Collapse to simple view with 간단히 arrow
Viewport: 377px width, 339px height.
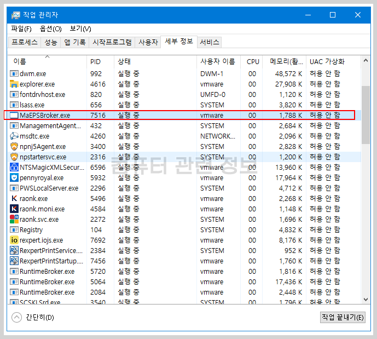click(16, 317)
